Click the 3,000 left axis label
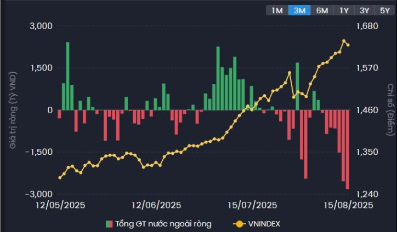Image resolution: width=397 pixels, height=232 pixels. click(x=40, y=26)
